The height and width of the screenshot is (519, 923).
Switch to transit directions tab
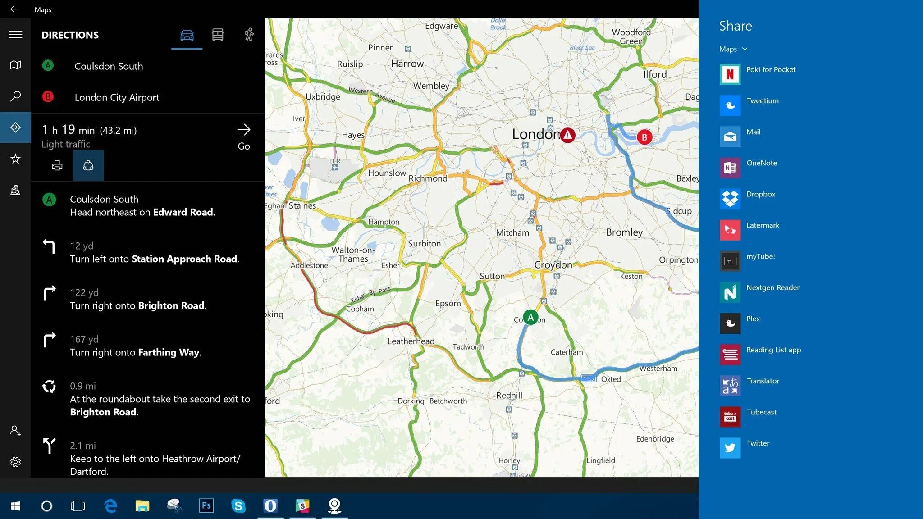pyautogui.click(x=218, y=35)
